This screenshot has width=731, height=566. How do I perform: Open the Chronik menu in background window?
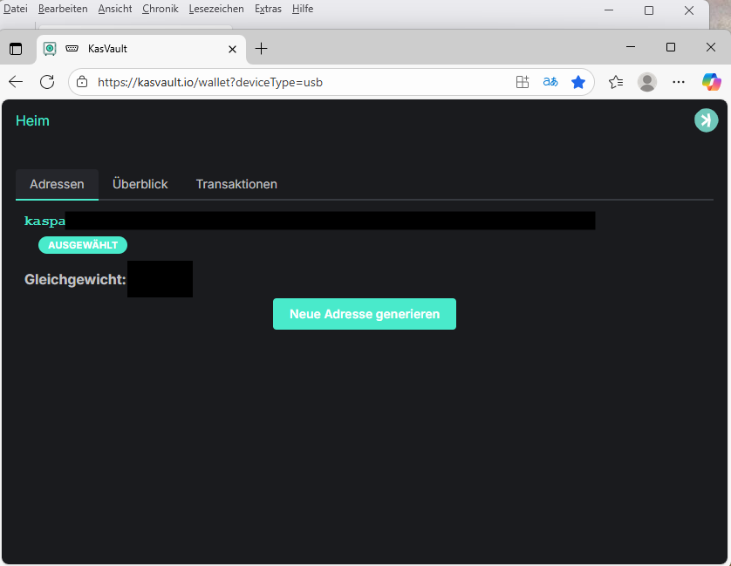click(x=161, y=9)
